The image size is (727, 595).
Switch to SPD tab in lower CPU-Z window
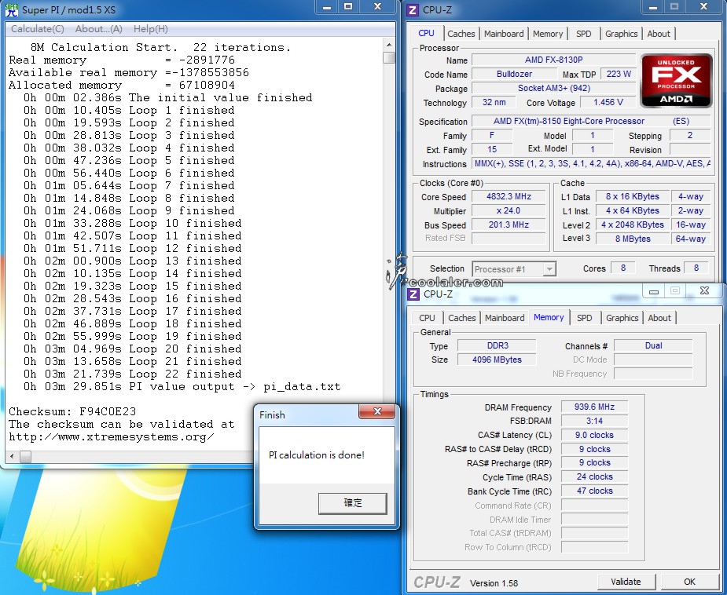[584, 318]
